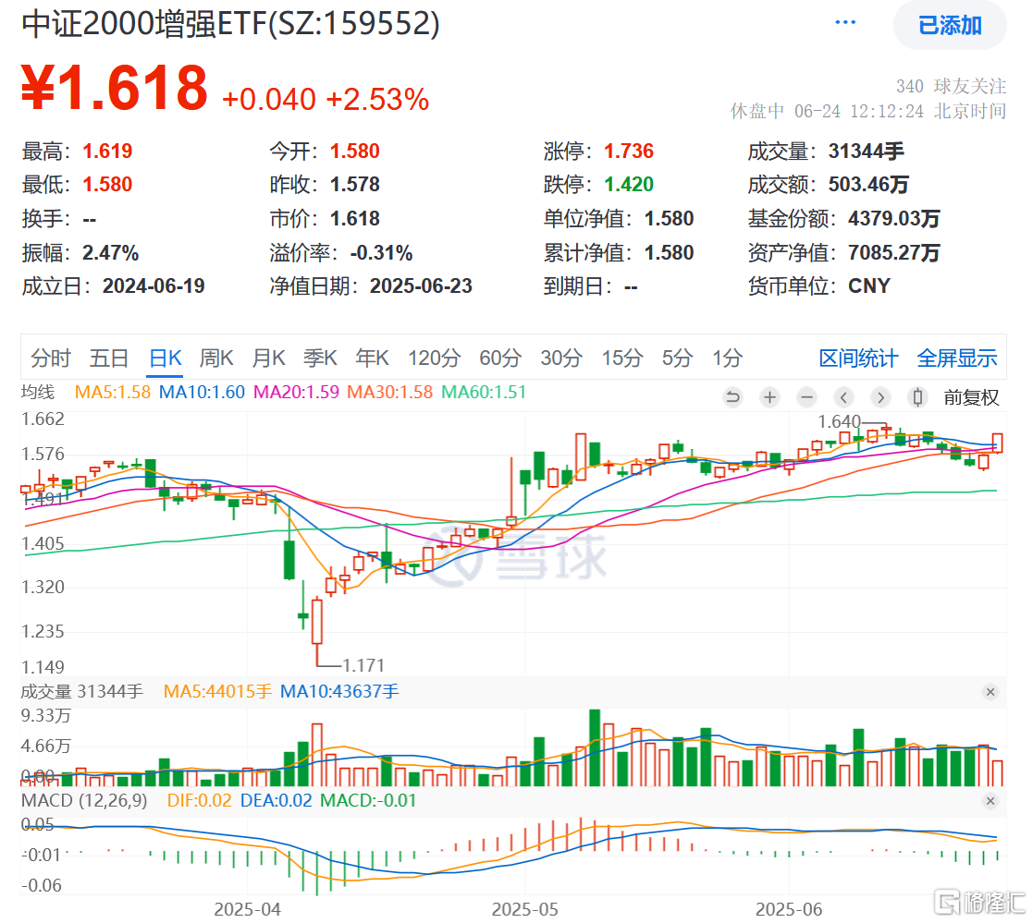
Task: Click the 已添加 watchlist button
Action: [950, 25]
